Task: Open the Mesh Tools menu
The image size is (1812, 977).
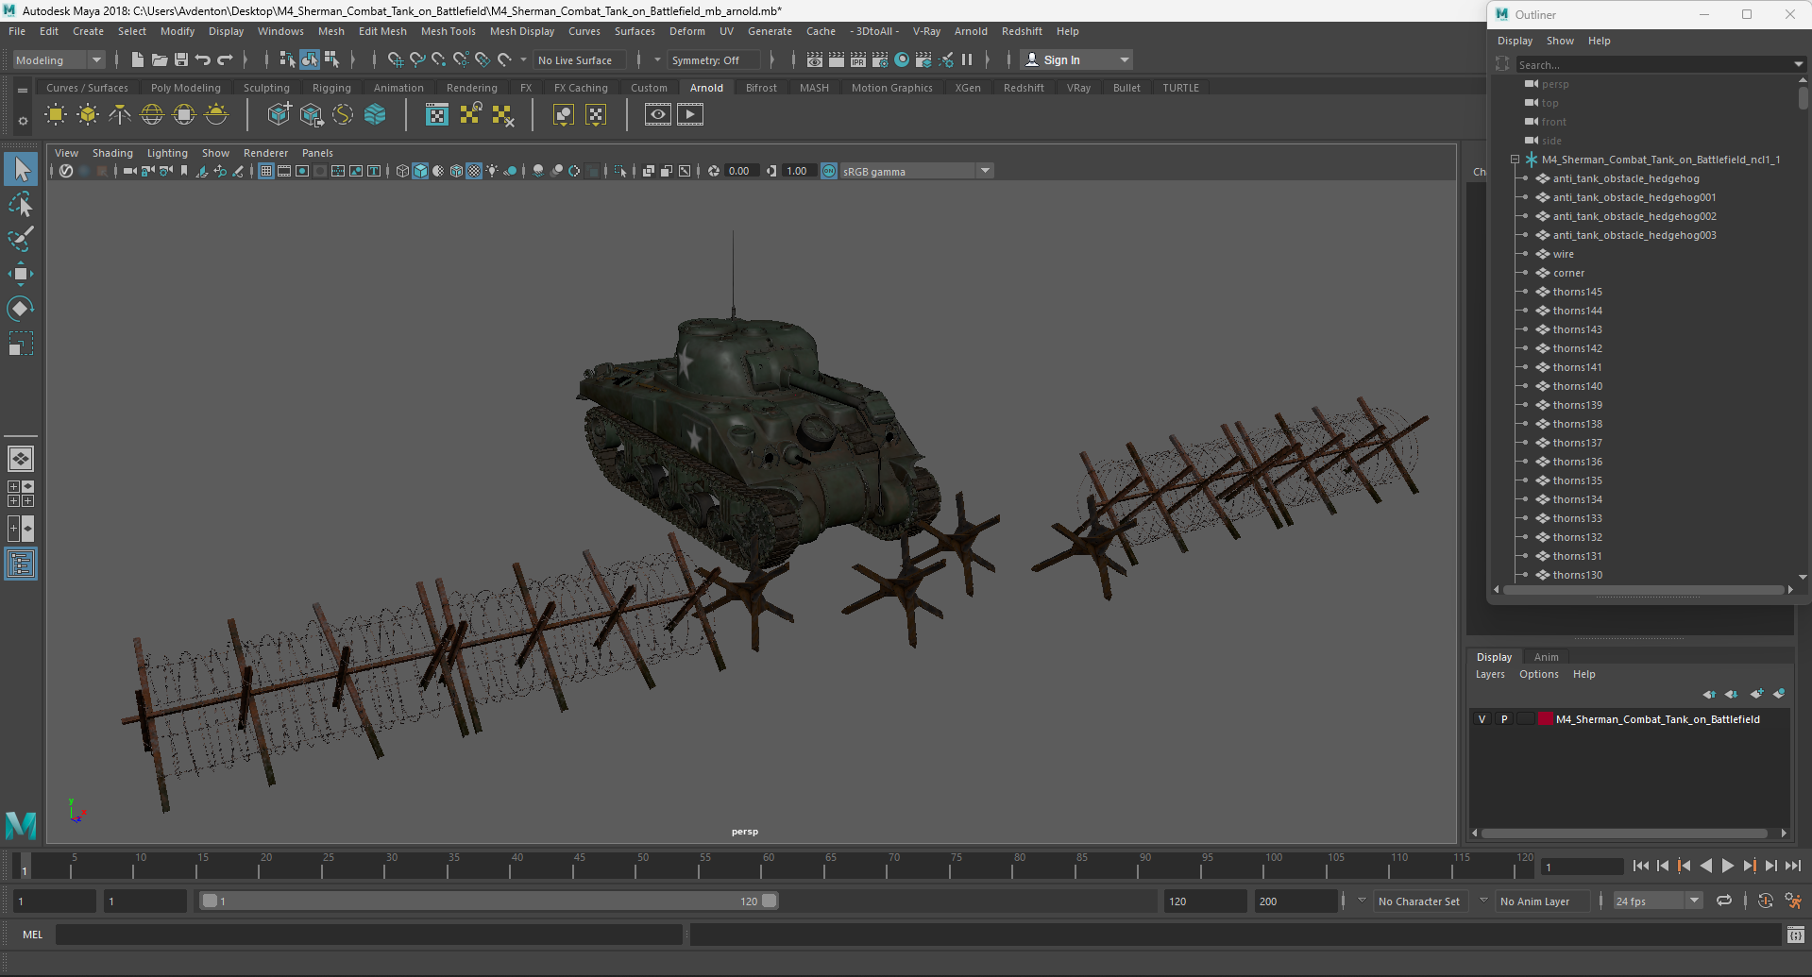Action: point(448,31)
